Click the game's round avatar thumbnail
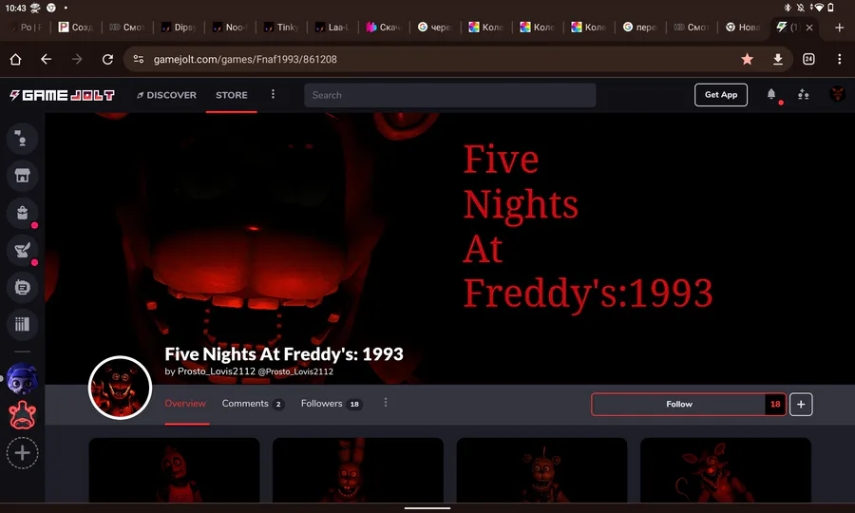855x513 pixels. coord(120,388)
